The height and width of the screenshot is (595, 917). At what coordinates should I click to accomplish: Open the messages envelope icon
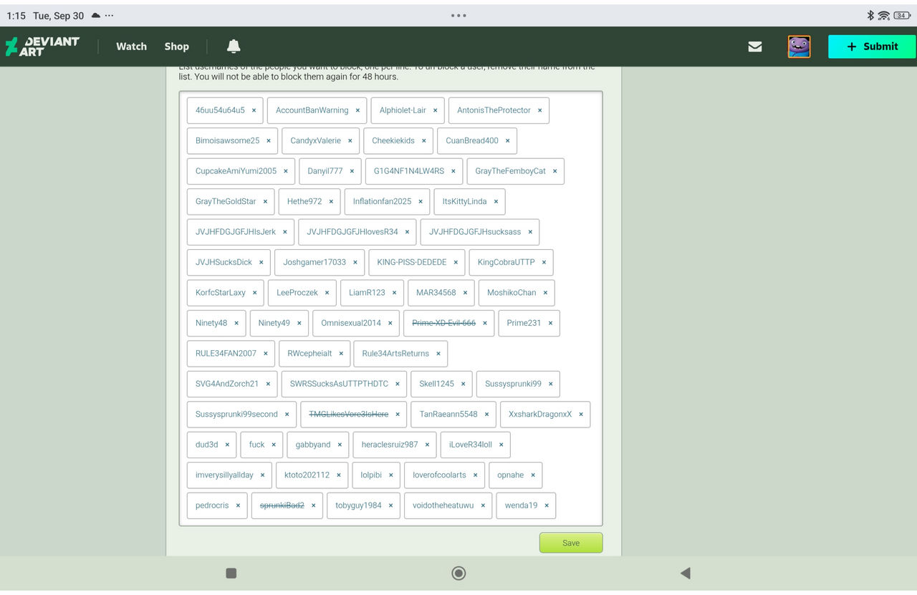coord(755,47)
